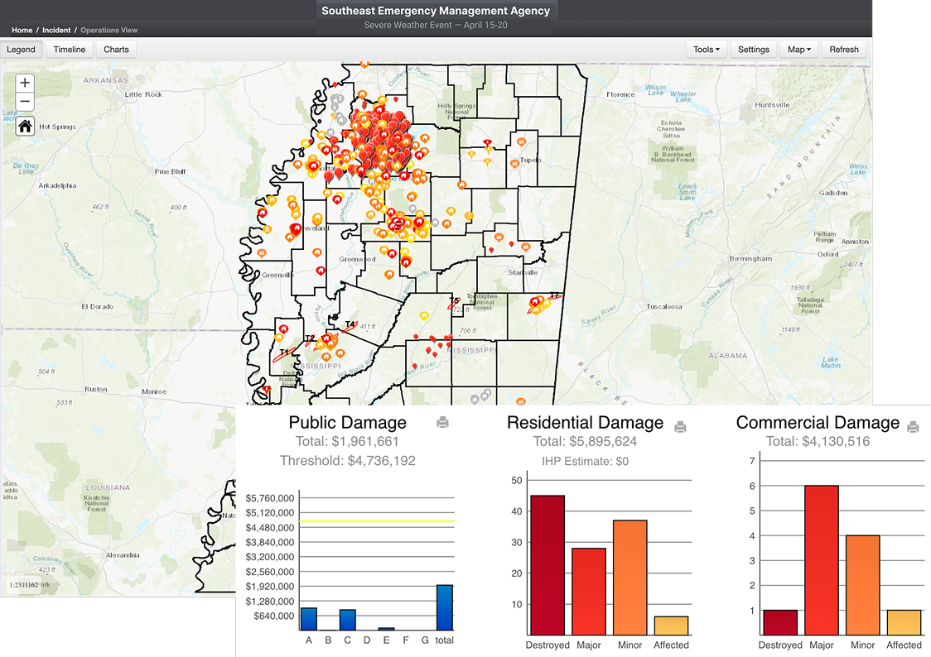Print the Commercial Damage chart
This screenshot has height=657, width=931.
click(913, 427)
